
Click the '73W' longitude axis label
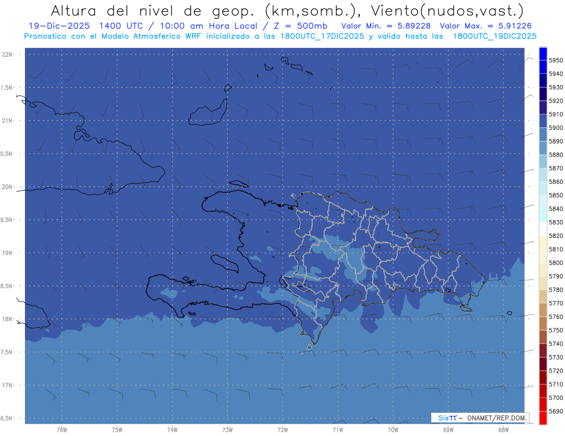(x=227, y=429)
